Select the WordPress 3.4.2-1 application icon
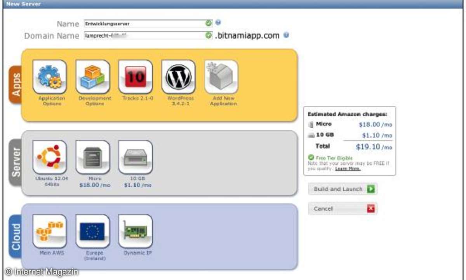This screenshot has height=280, width=466. [x=179, y=77]
